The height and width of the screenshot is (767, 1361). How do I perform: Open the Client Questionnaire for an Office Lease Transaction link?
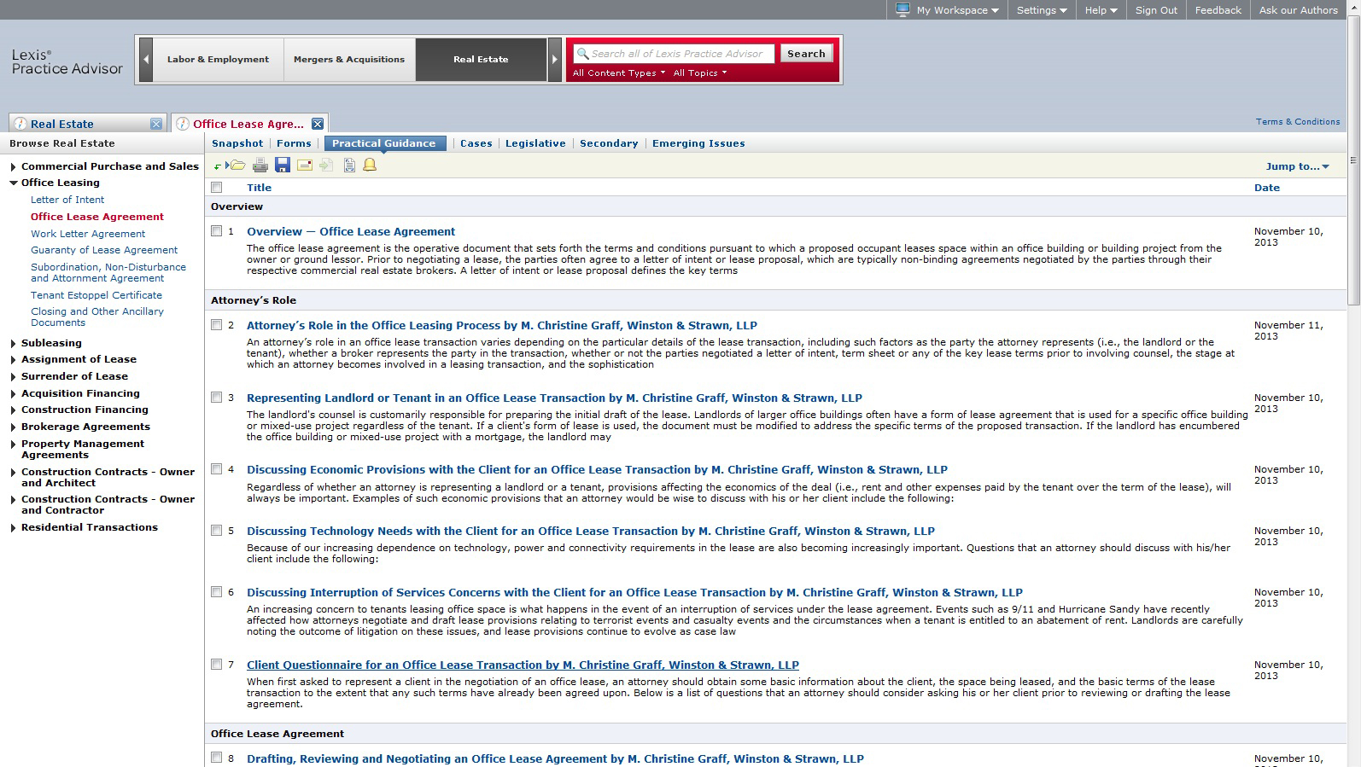523,665
